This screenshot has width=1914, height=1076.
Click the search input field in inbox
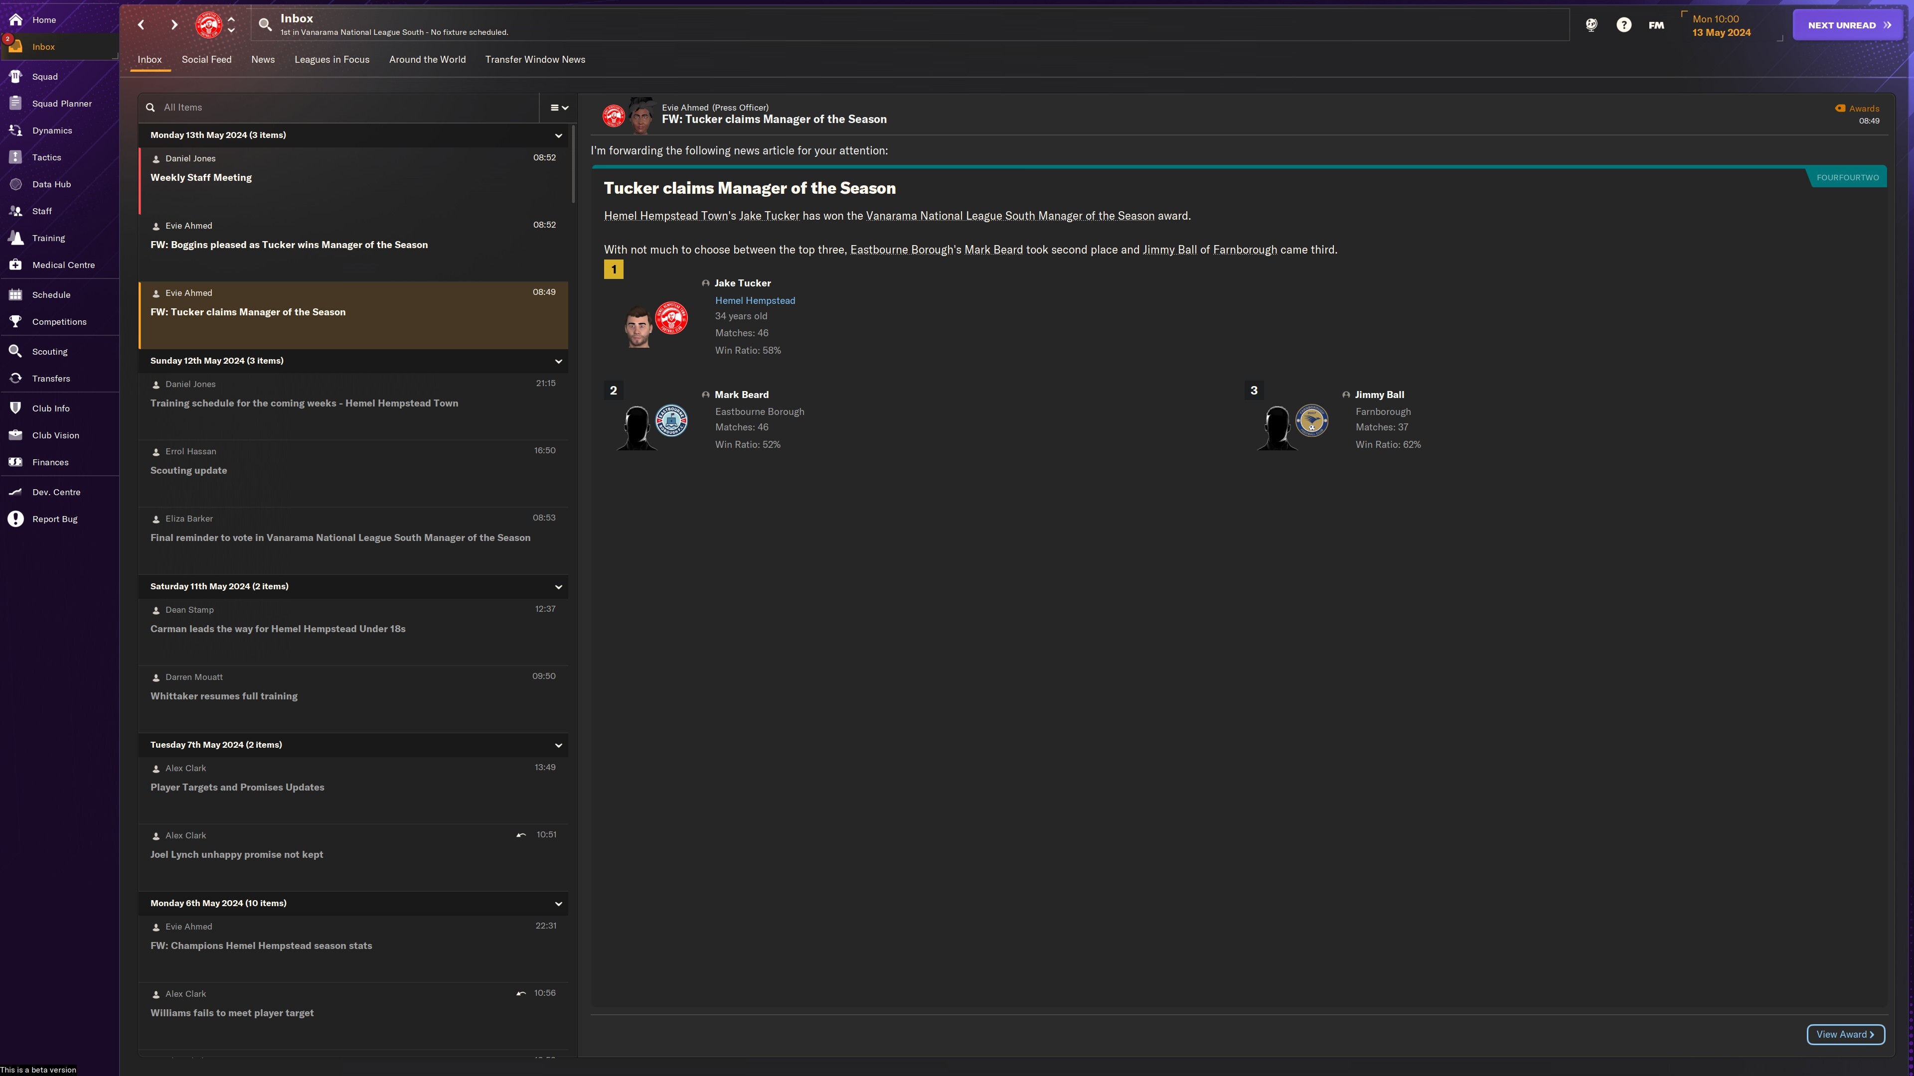tap(347, 108)
